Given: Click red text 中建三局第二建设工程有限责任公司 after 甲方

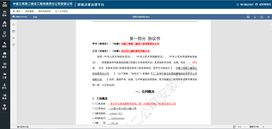Looking at the screenshot, I should point(140,44).
